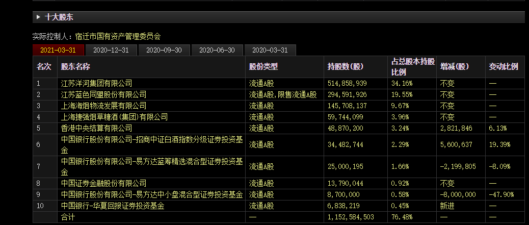
Task: Click the holding value 294,591,926
Action: click(347, 94)
